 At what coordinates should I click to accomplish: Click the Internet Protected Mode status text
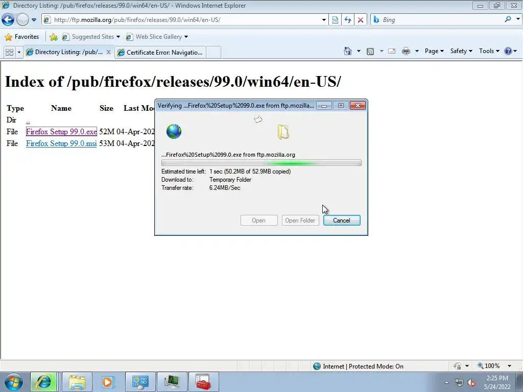[x=363, y=366]
